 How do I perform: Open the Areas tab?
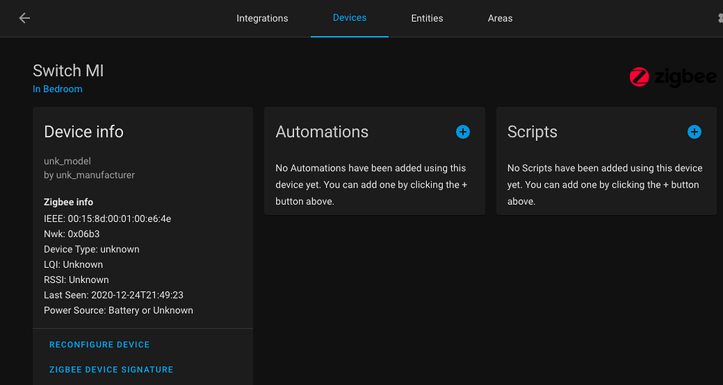pyautogui.click(x=500, y=18)
